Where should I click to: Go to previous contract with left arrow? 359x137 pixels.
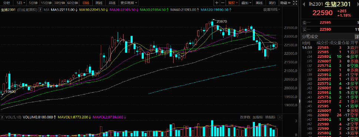pyautogui.click(x=304, y=4)
